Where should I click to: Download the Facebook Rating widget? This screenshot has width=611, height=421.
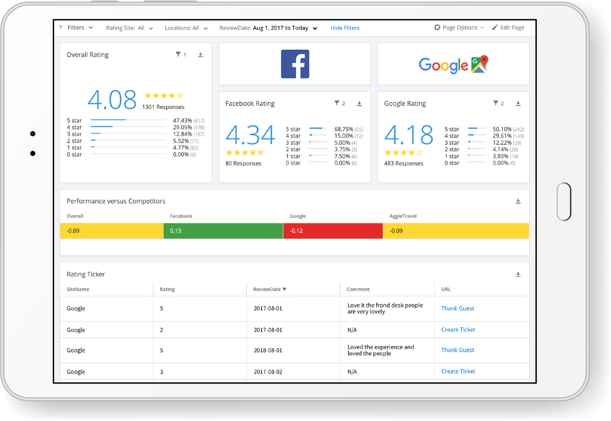(359, 104)
